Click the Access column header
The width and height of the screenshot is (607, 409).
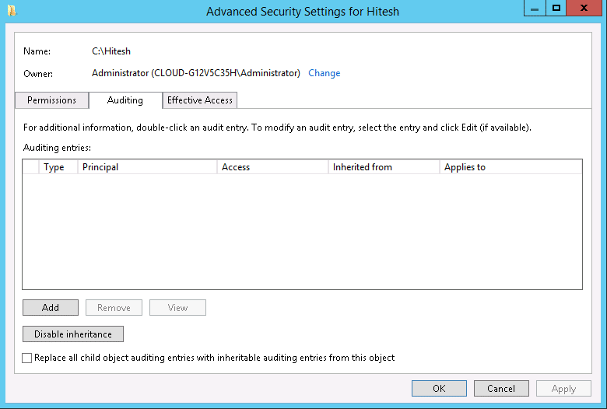coord(272,167)
